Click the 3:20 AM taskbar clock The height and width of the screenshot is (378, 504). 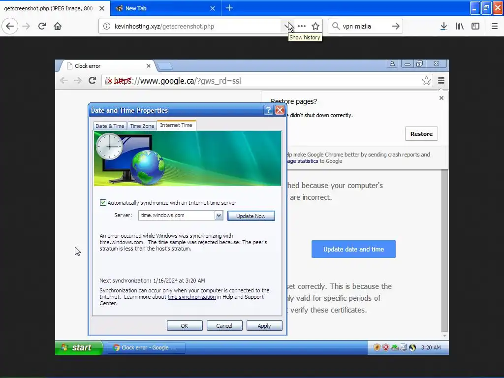tap(431, 347)
